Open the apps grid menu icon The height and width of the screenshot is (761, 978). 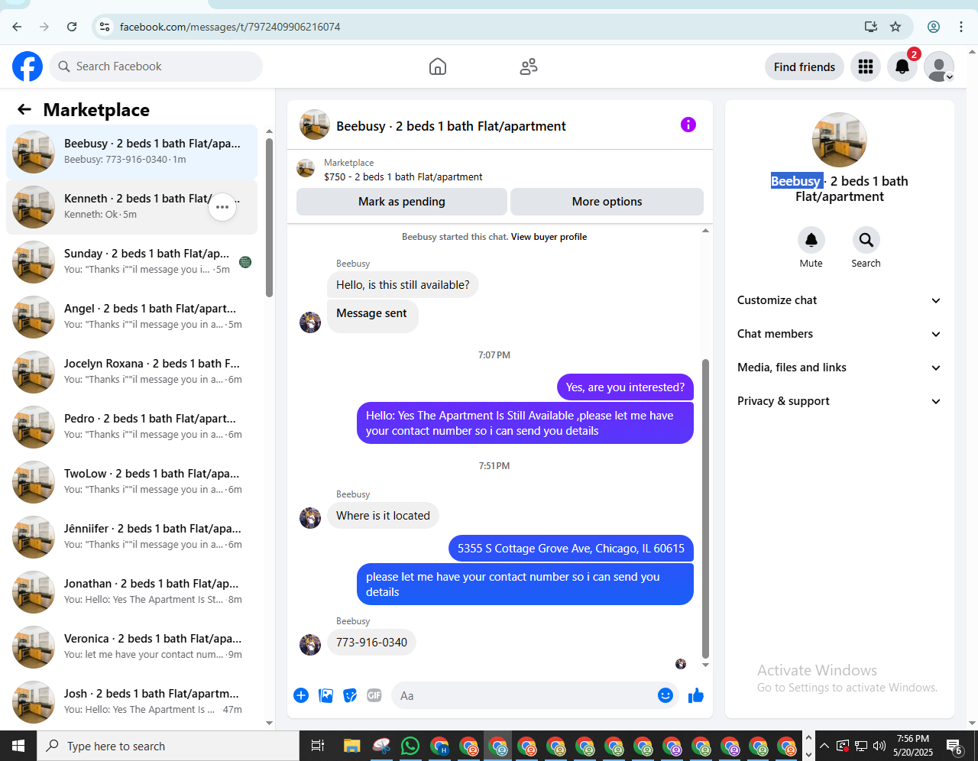tap(866, 66)
